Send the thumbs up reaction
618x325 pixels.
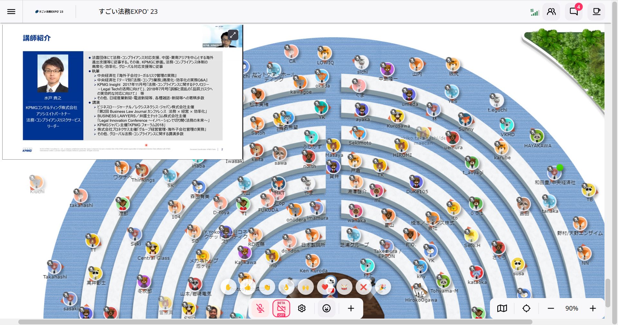248,287
